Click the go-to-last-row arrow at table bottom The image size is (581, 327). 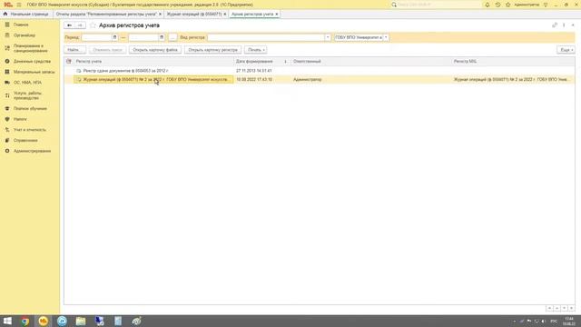click(x=571, y=309)
